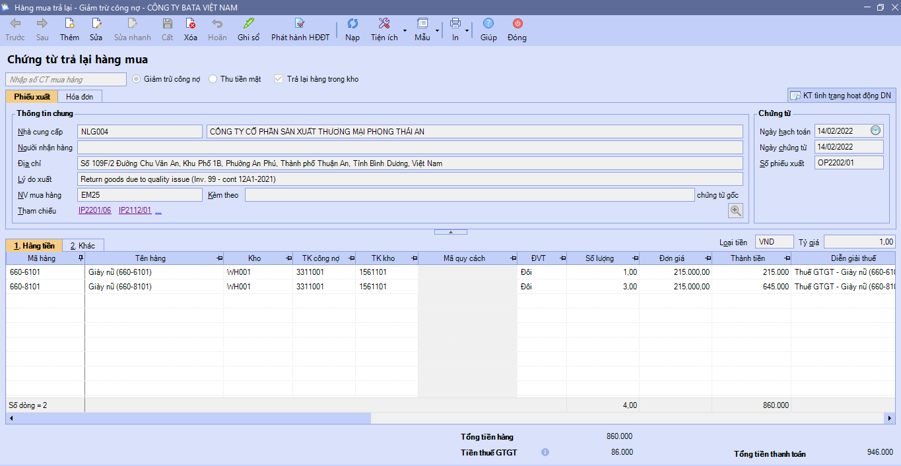This screenshot has height=466, width=901.
Task: Select the Giảm trừ công nợ radio option
Action: (x=137, y=79)
